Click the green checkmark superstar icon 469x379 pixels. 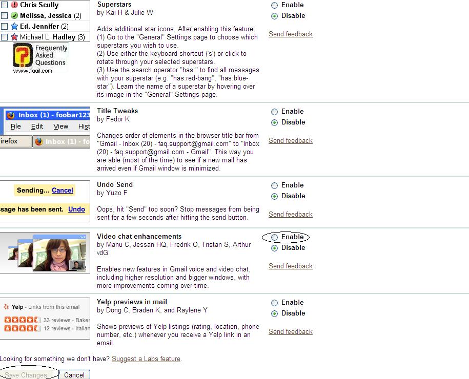tap(14, 16)
